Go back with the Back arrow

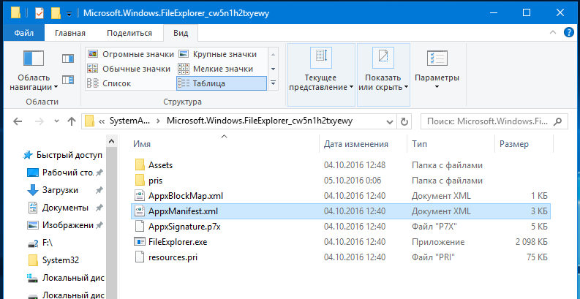[x=18, y=121]
